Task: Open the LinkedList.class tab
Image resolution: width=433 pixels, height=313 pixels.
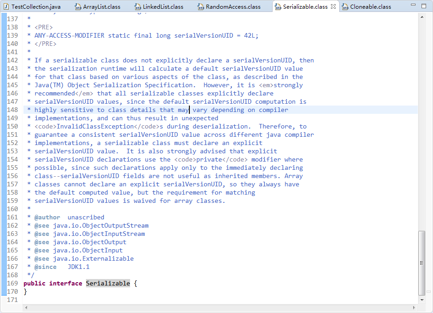Action: (x=159, y=6)
